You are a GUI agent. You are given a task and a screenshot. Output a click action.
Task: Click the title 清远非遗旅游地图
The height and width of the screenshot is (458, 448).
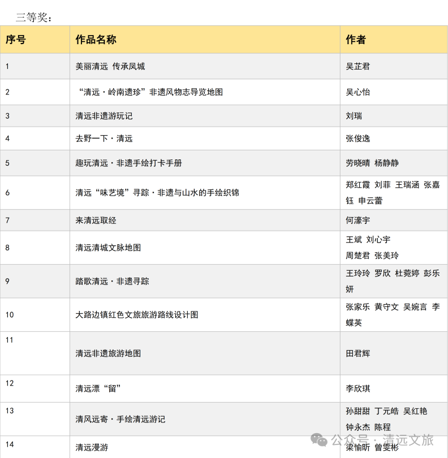(x=108, y=353)
